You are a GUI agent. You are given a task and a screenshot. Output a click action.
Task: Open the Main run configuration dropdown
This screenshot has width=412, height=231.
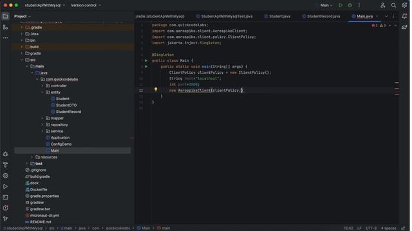[326, 5]
